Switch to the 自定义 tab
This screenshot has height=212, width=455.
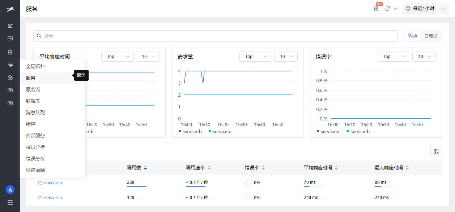click(431, 36)
